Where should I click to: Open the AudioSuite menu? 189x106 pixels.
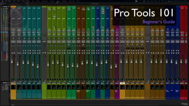[45, 1]
